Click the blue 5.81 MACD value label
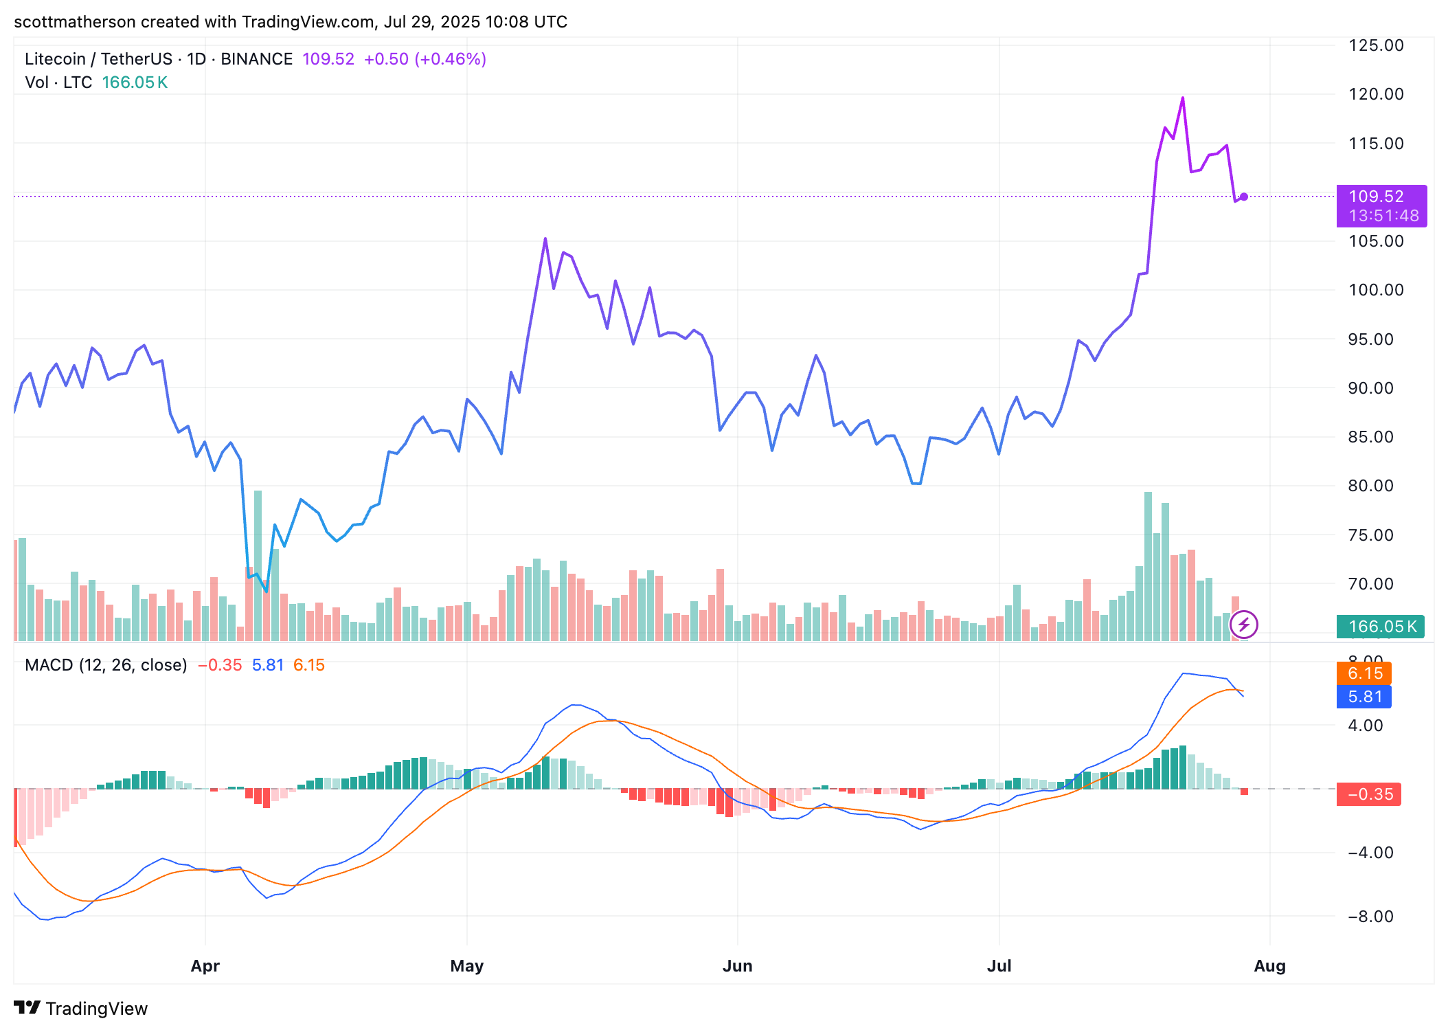The width and height of the screenshot is (1448, 1032). point(1364,697)
